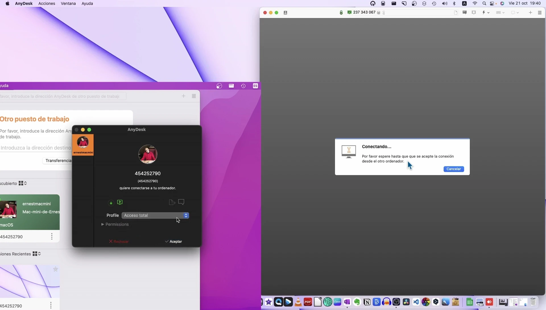
Task: Open the lightning actions dropdown in session toolbar
Action: 485,13
